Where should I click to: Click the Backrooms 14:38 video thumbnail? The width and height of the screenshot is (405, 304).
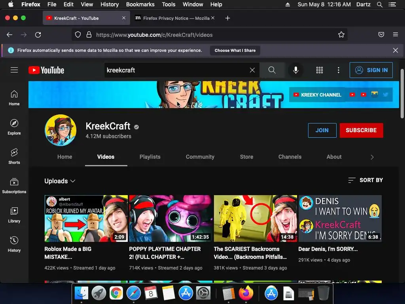pos(255,218)
